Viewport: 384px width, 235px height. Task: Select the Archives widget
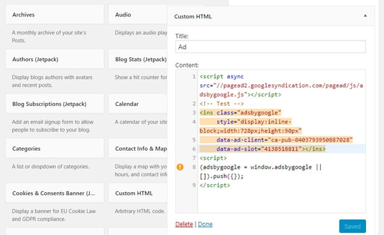pos(55,15)
